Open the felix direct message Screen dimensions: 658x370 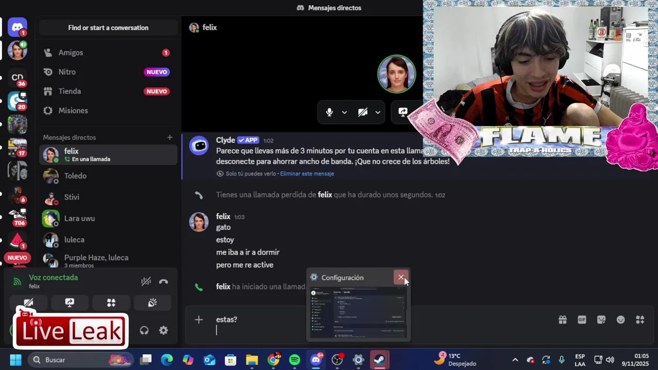(108, 155)
